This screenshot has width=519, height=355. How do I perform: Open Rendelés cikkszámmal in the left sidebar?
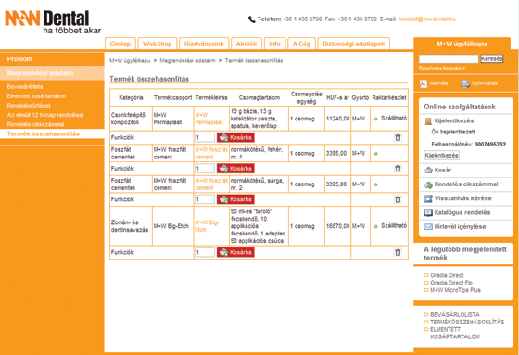coord(36,124)
